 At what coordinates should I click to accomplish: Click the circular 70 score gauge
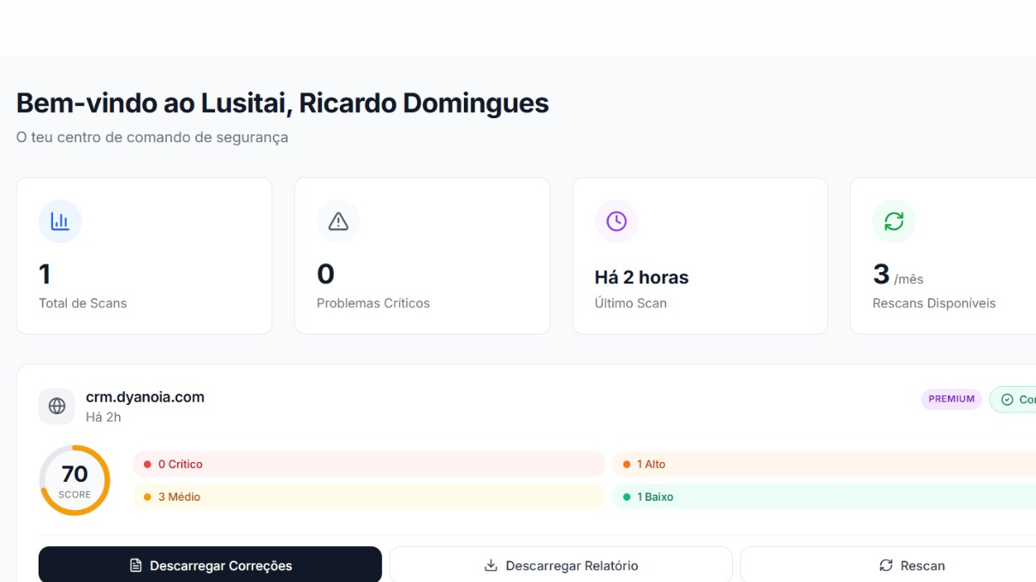point(74,480)
